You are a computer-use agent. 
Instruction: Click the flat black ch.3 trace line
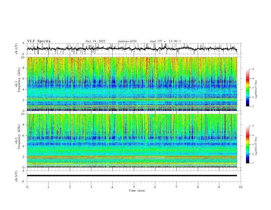point(132,176)
